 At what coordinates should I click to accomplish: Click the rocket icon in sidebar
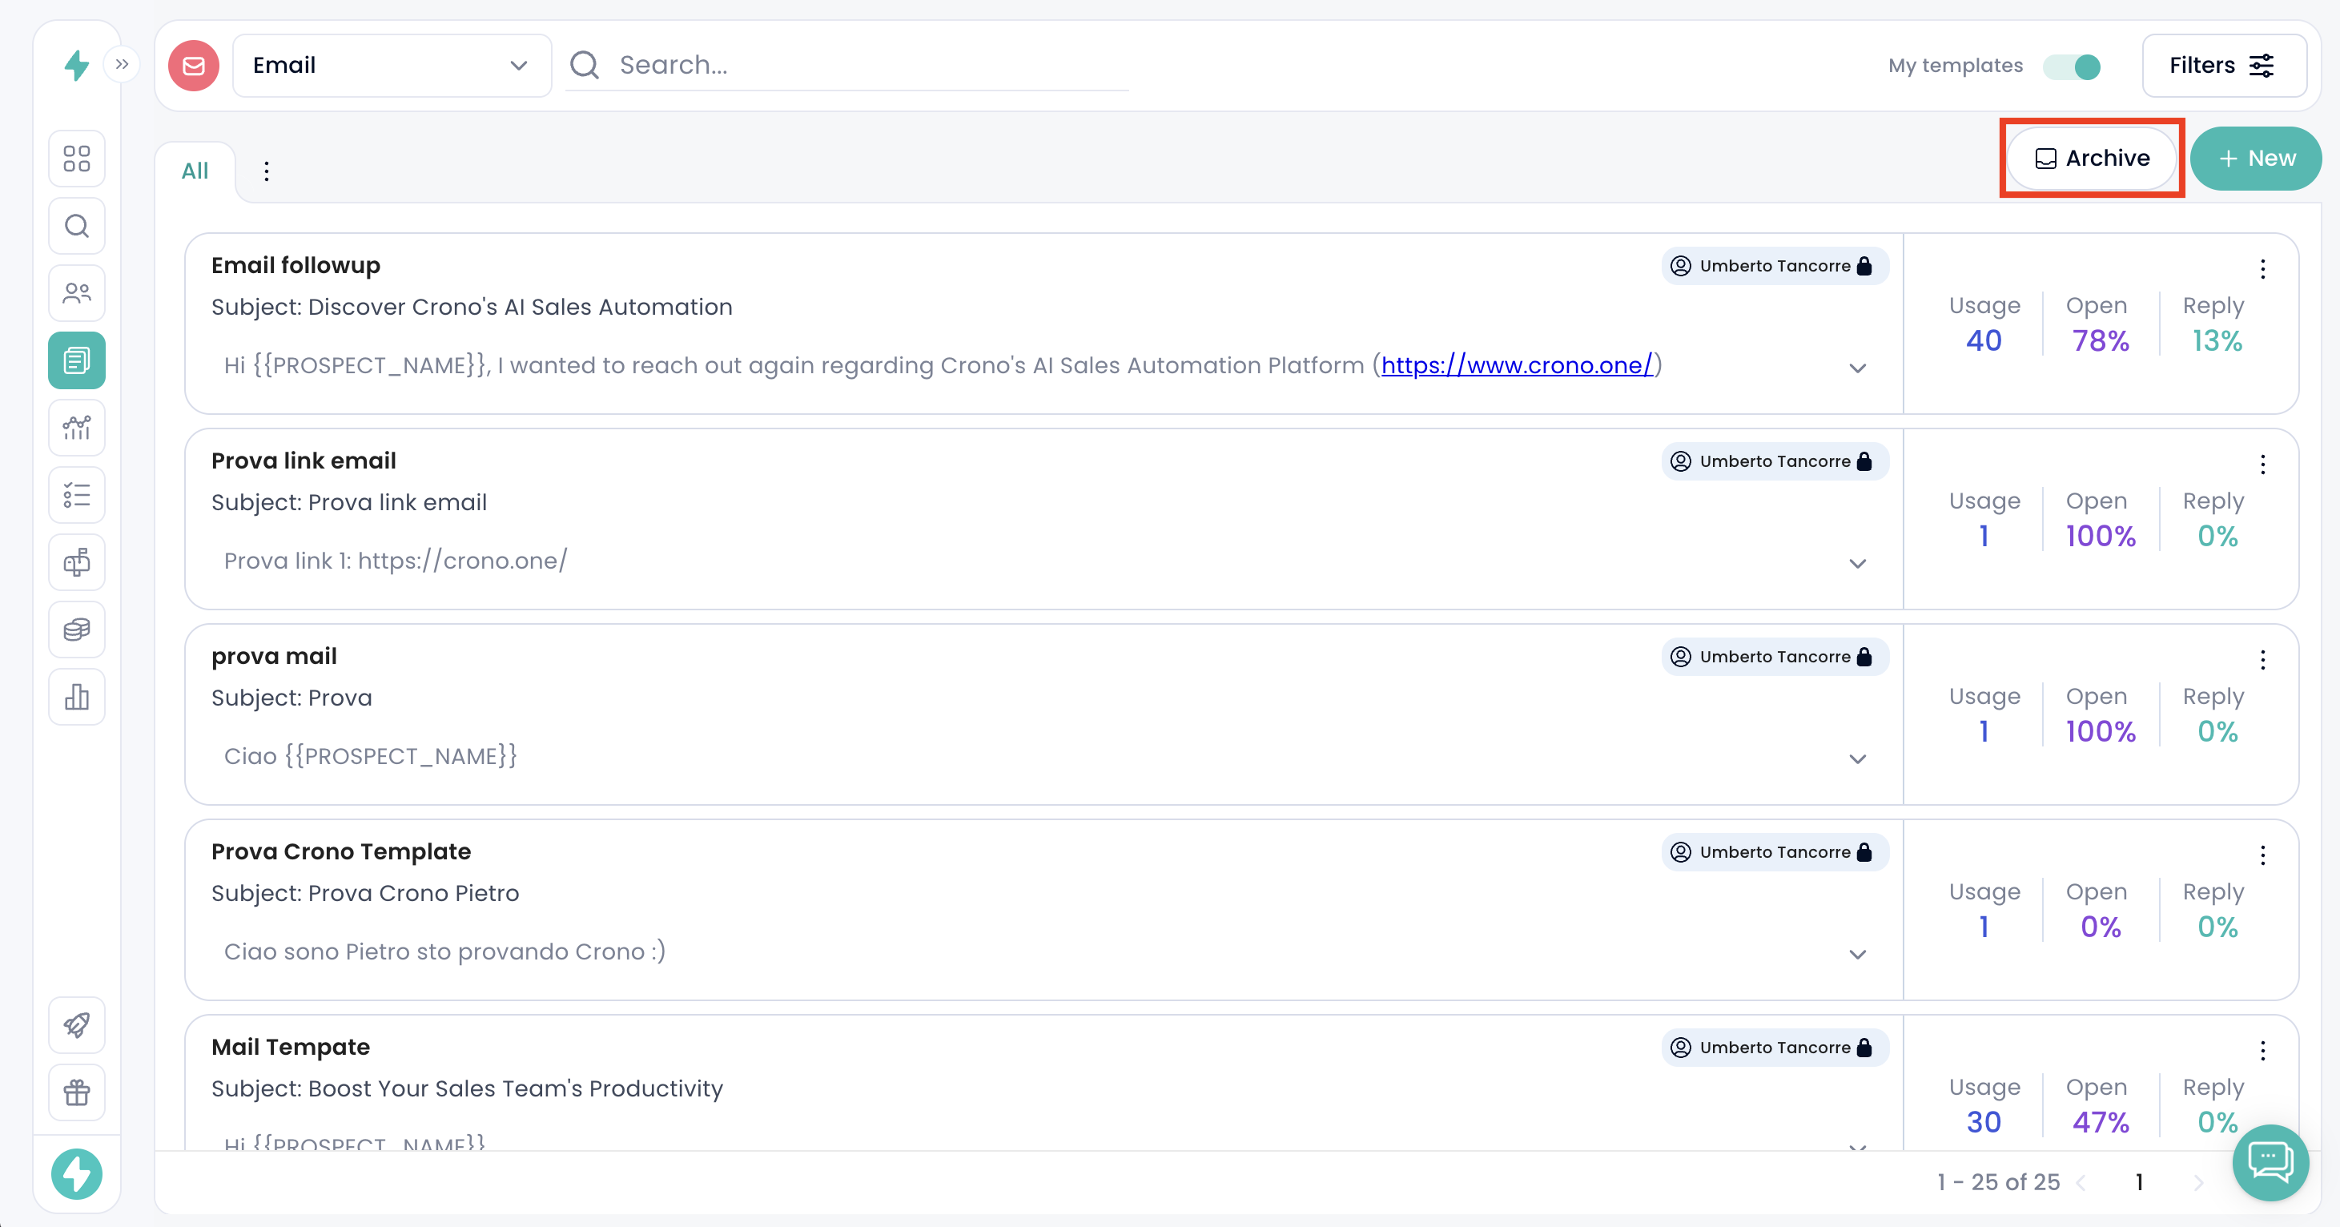(x=76, y=1025)
